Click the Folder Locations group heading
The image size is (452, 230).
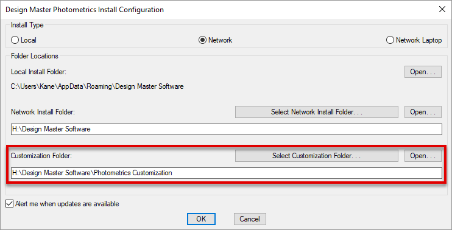(x=35, y=56)
